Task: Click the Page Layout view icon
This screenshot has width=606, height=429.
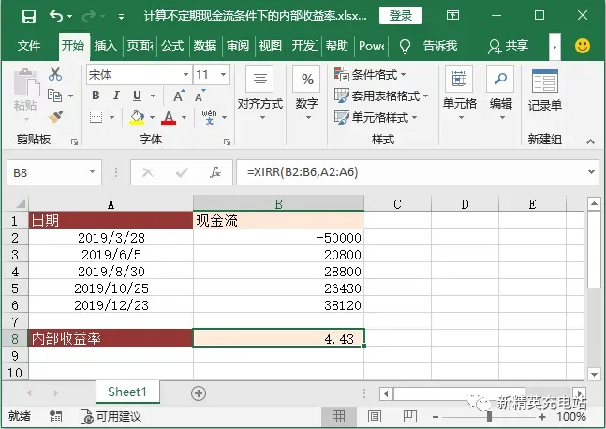Action: [x=374, y=416]
